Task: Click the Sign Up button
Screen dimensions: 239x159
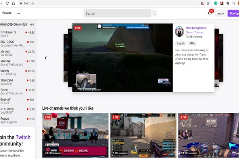Action: 233,14
